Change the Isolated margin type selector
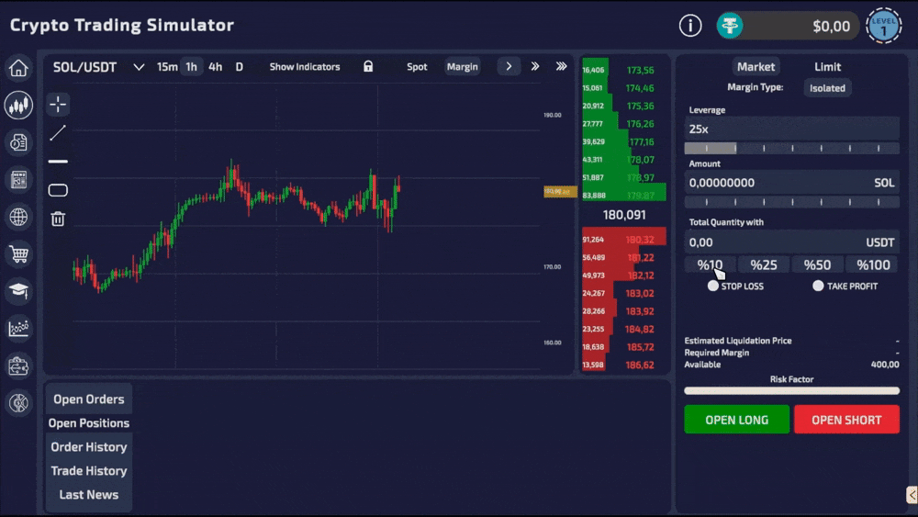Viewport: 918px width, 517px height. [827, 88]
